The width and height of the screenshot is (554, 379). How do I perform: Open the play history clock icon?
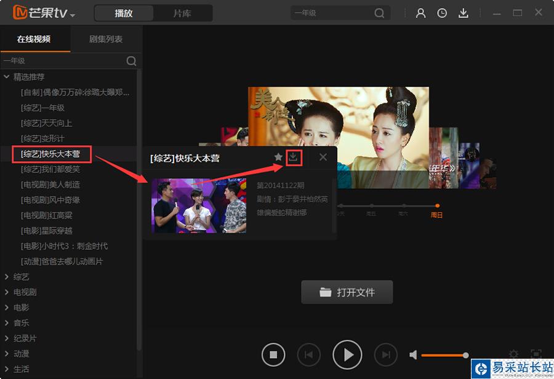point(442,13)
